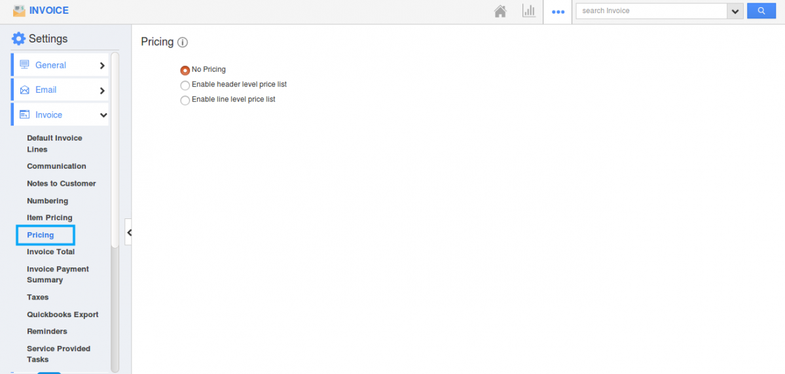
Task: Open Communication settings
Action: coord(56,166)
